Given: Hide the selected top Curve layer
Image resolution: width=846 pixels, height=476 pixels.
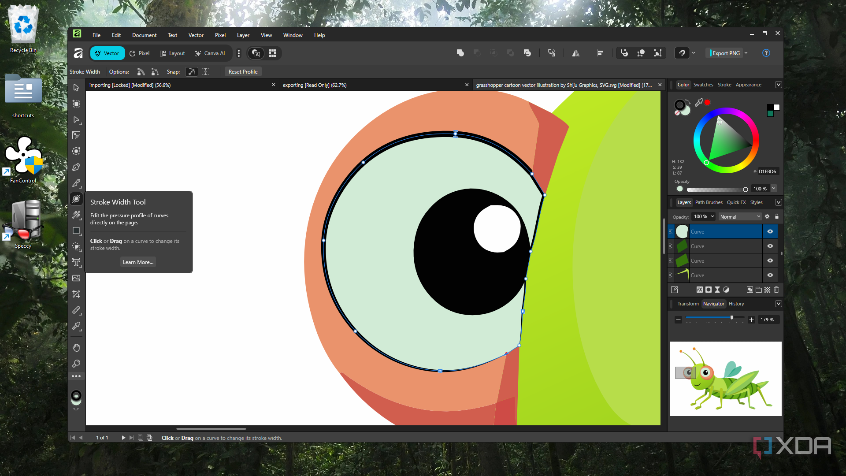Looking at the screenshot, I should 770,231.
